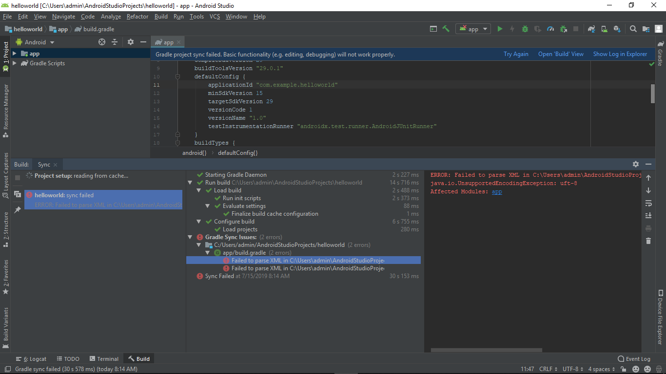Click the Make Project hammer icon
Screen dimensions: 666x374
click(x=446, y=29)
